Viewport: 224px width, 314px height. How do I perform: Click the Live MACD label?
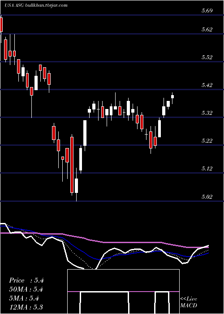(x=189, y=302)
